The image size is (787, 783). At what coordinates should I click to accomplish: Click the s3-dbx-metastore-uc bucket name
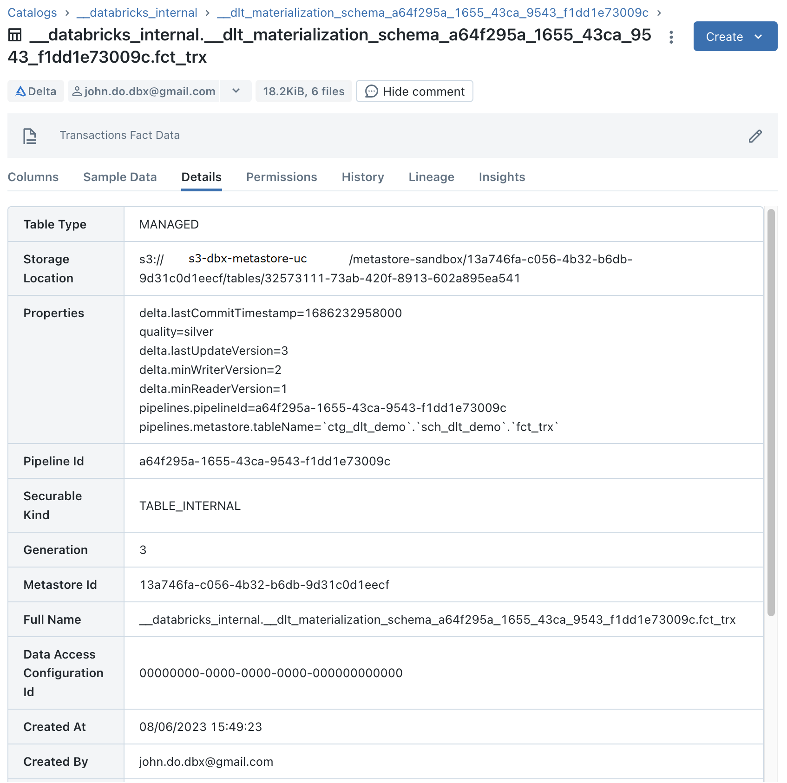click(248, 259)
